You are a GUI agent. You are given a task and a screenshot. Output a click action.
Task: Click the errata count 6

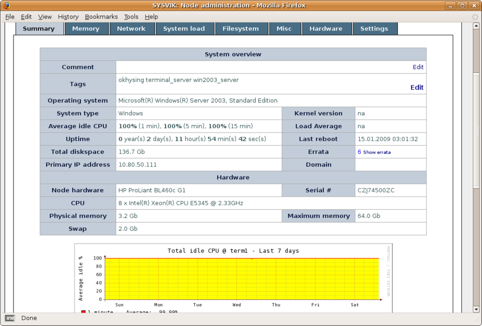coord(359,152)
